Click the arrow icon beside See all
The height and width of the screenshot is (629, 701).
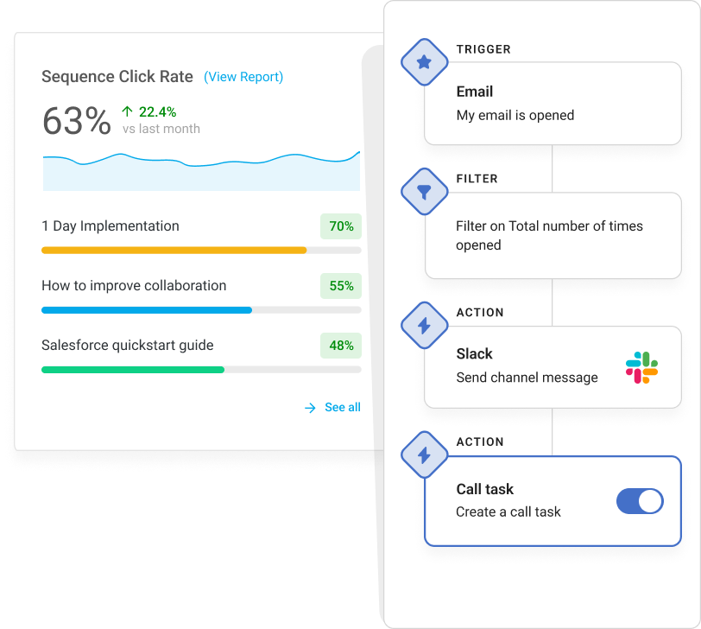pos(310,408)
